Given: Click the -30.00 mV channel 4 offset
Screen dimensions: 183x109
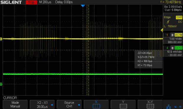Looking at the screenshot, I should [175, 55].
